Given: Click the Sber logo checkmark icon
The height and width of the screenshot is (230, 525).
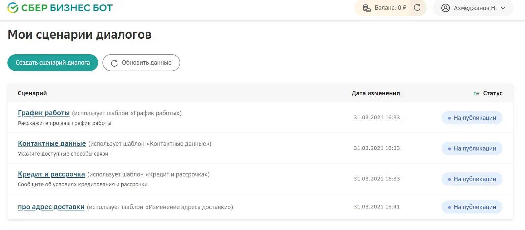Looking at the screenshot, I should 13,7.
